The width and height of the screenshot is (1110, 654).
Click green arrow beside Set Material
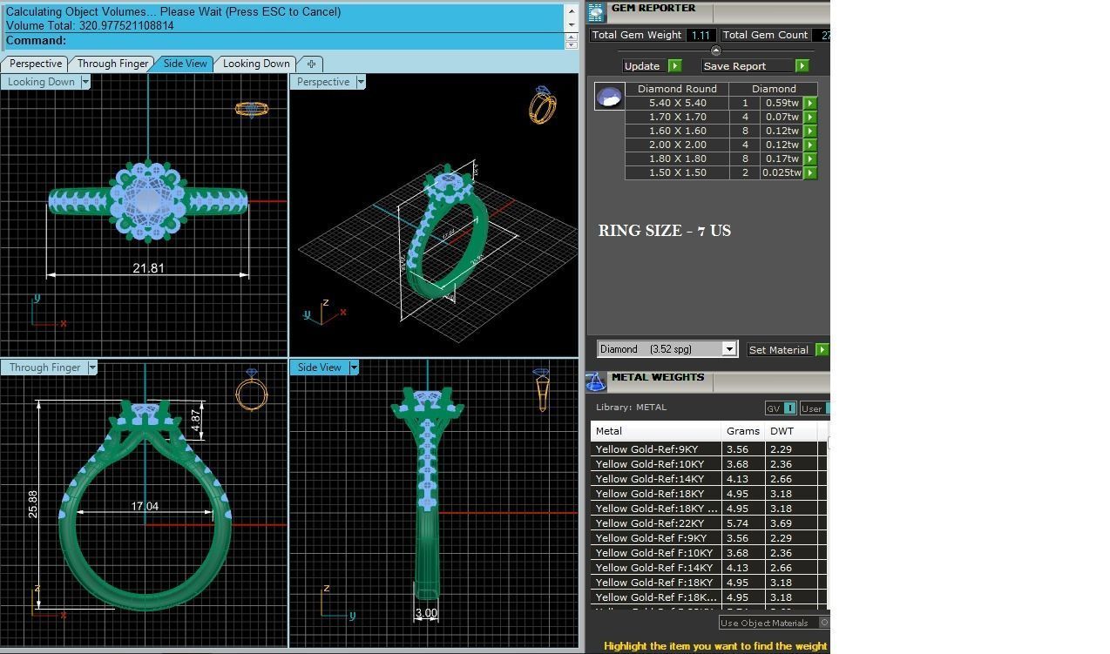point(822,350)
